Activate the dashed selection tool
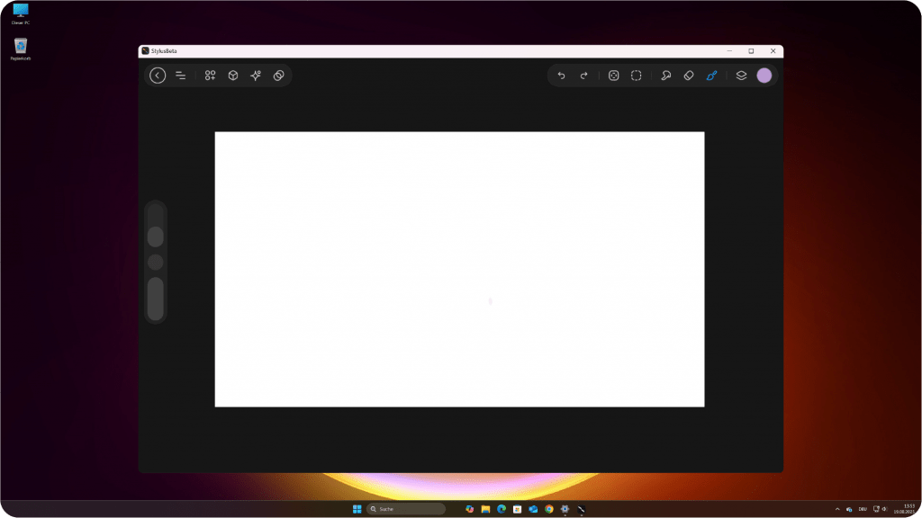The image size is (922, 518). pyautogui.click(x=636, y=76)
